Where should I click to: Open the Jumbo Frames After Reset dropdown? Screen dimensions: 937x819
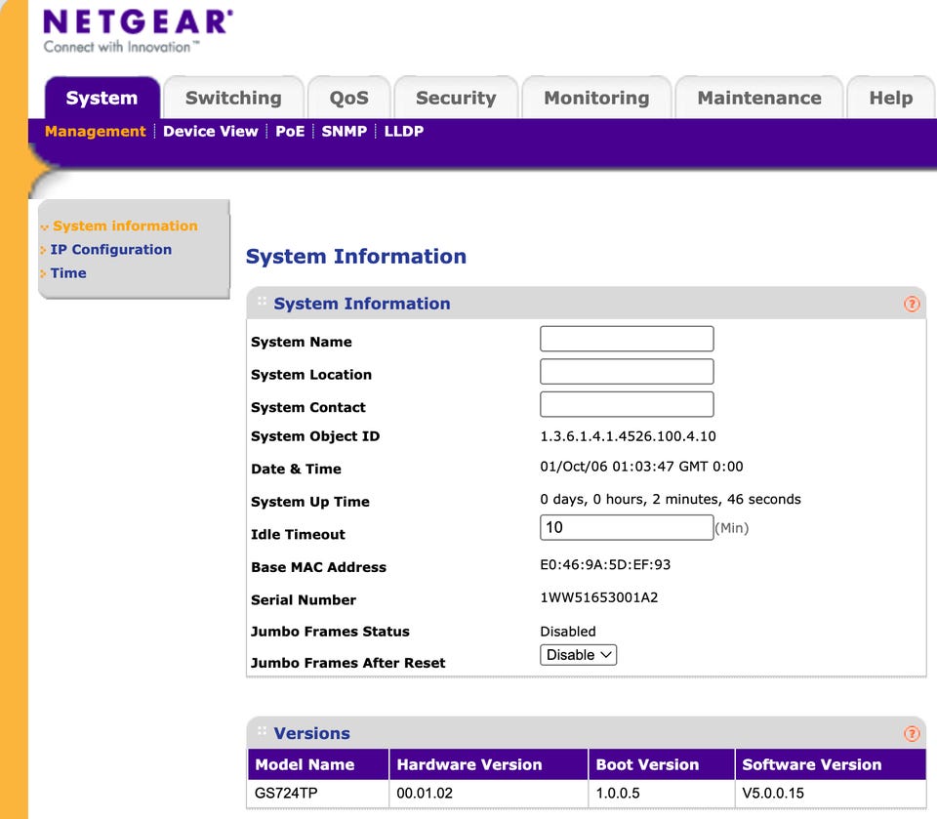(x=578, y=655)
